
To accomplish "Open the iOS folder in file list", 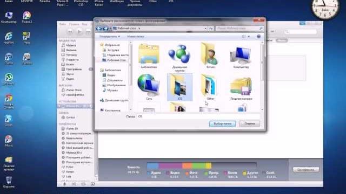I will [179, 87].
